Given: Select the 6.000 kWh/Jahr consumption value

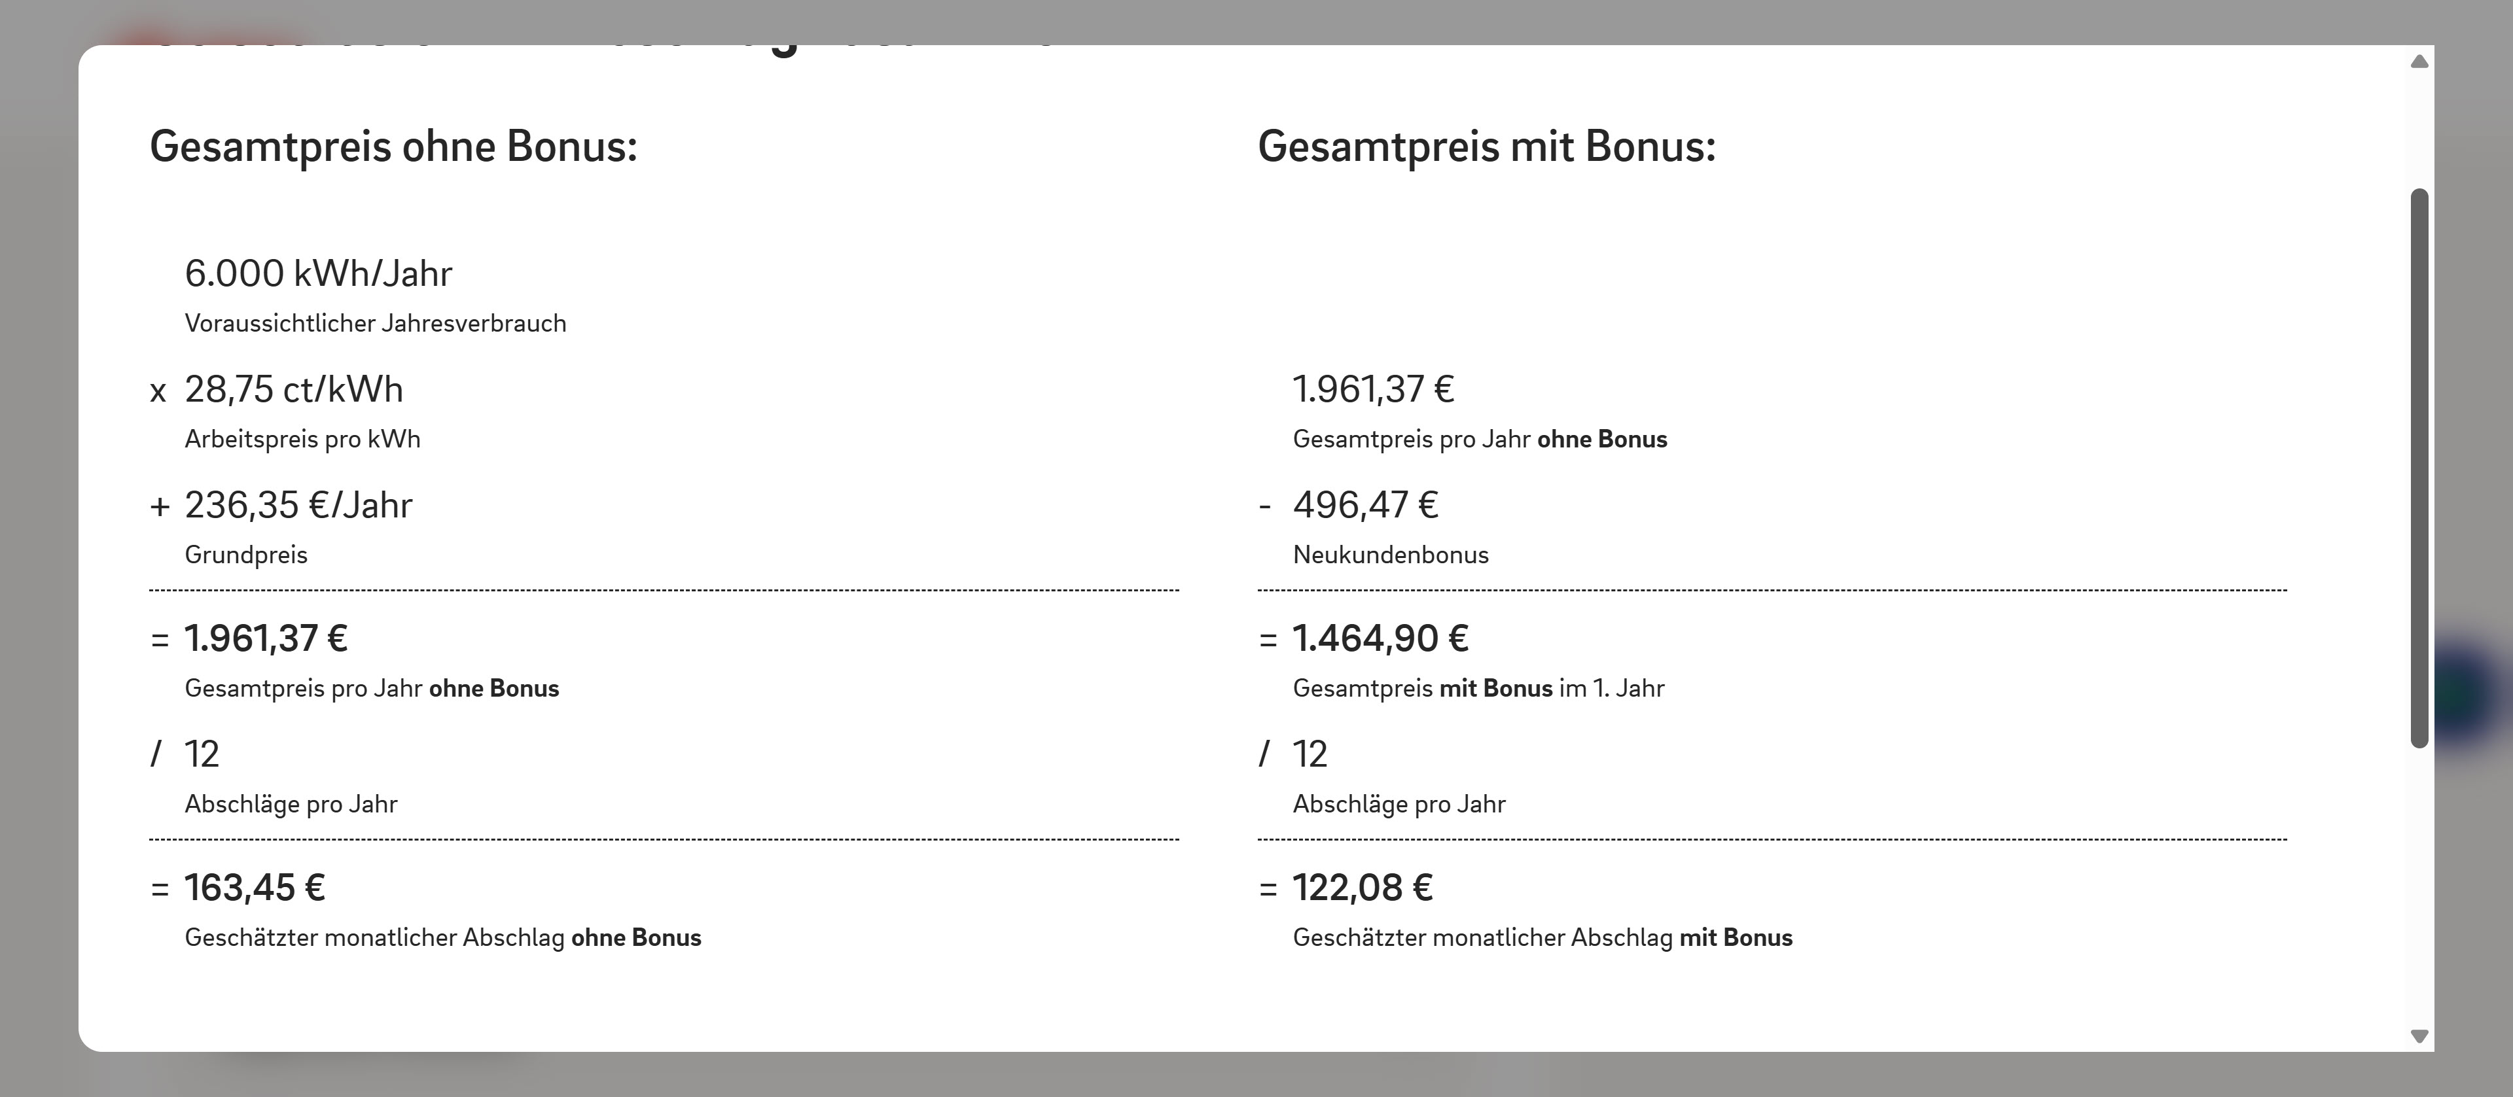Looking at the screenshot, I should click(x=318, y=273).
